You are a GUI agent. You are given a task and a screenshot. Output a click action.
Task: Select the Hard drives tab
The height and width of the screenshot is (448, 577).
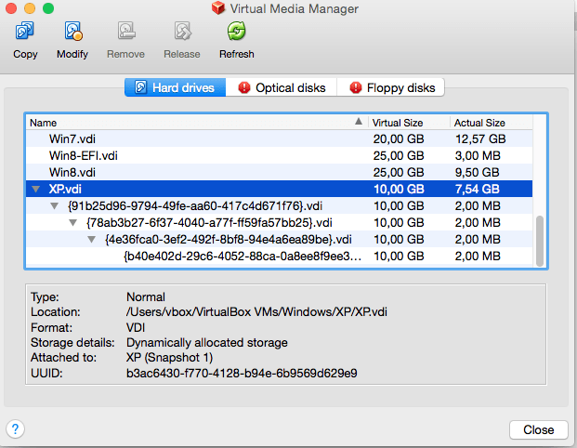coord(176,87)
